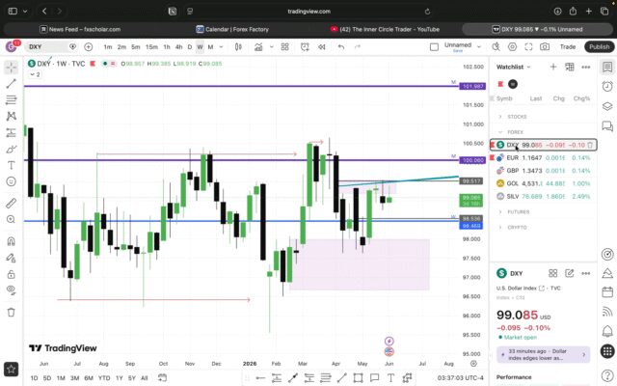Open the Dollar index news headline

[543, 354]
